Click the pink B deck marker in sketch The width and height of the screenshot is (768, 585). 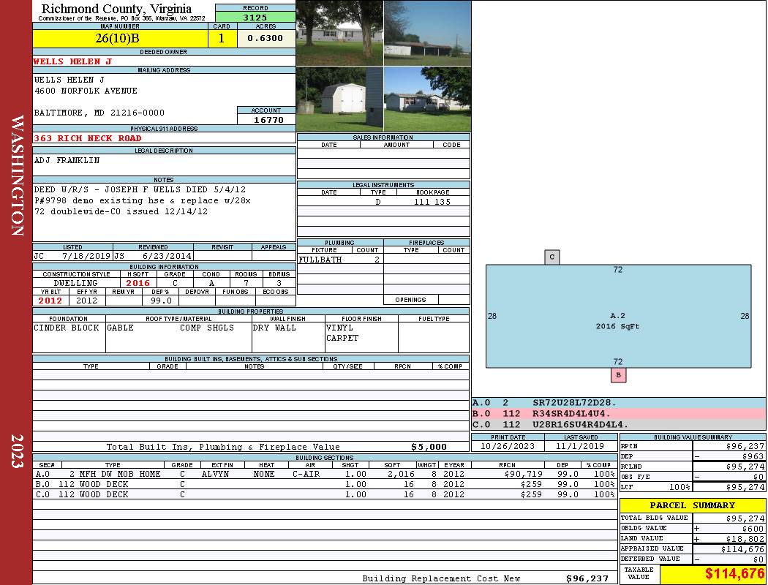pos(618,375)
